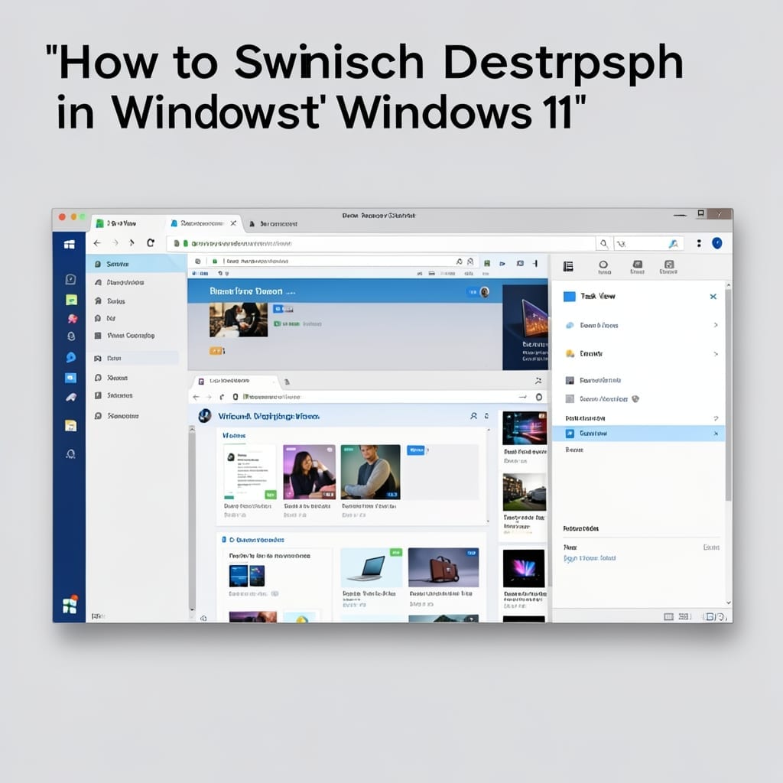Click the down arrow of the inner page's left scrollbar
Screen dimensions: 783x783
[x=192, y=609]
